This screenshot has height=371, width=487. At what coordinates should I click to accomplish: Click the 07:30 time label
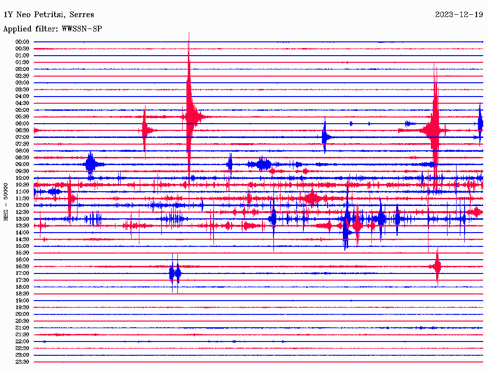coord(22,144)
